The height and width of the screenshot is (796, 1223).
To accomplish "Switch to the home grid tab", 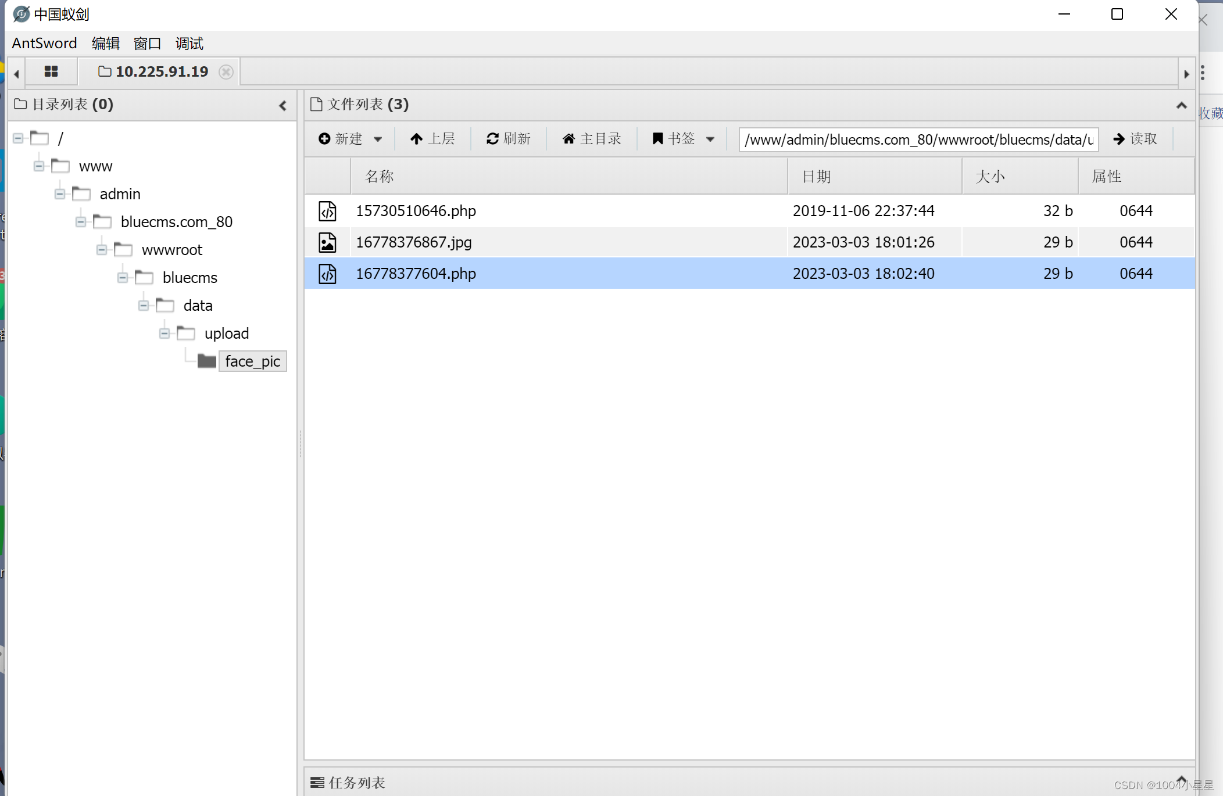I will coord(51,71).
